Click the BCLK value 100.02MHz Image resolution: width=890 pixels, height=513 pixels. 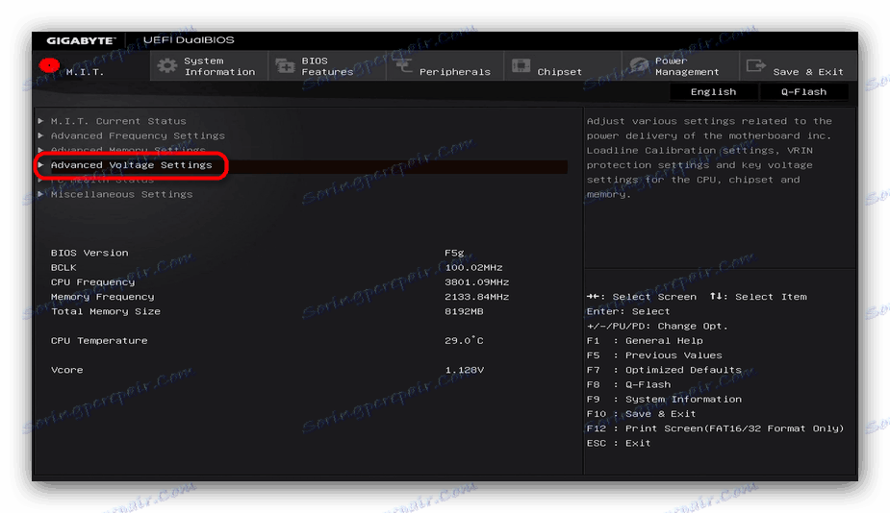pyautogui.click(x=473, y=268)
